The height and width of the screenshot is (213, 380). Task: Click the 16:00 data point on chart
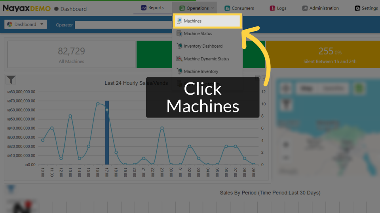(x=98, y=104)
